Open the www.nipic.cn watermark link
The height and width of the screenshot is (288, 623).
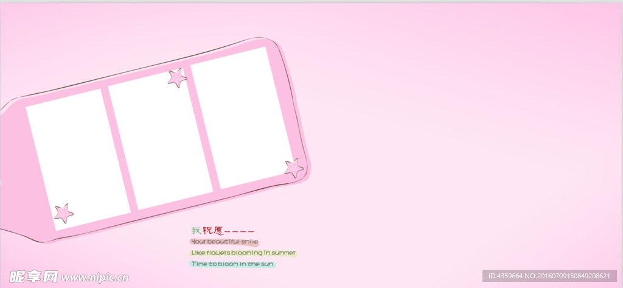pos(95,278)
